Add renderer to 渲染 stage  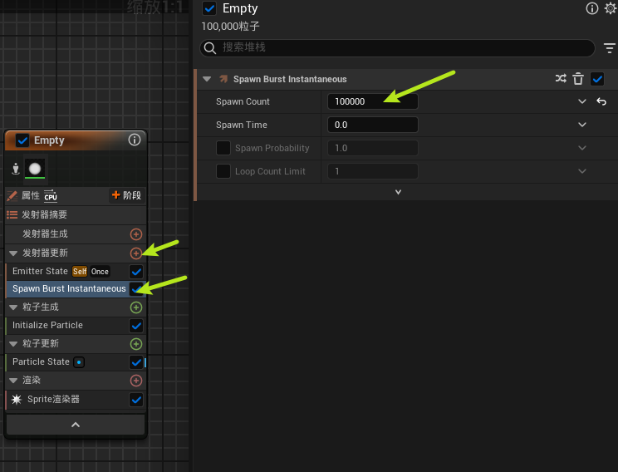coord(136,381)
